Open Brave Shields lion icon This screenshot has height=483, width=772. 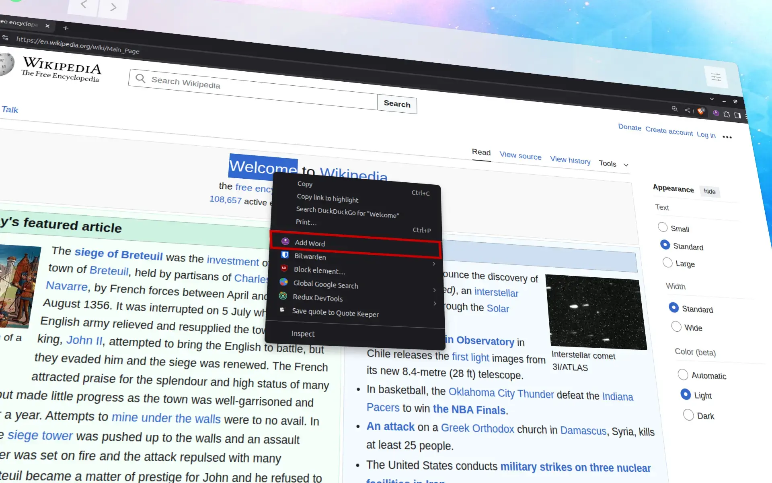(x=701, y=111)
